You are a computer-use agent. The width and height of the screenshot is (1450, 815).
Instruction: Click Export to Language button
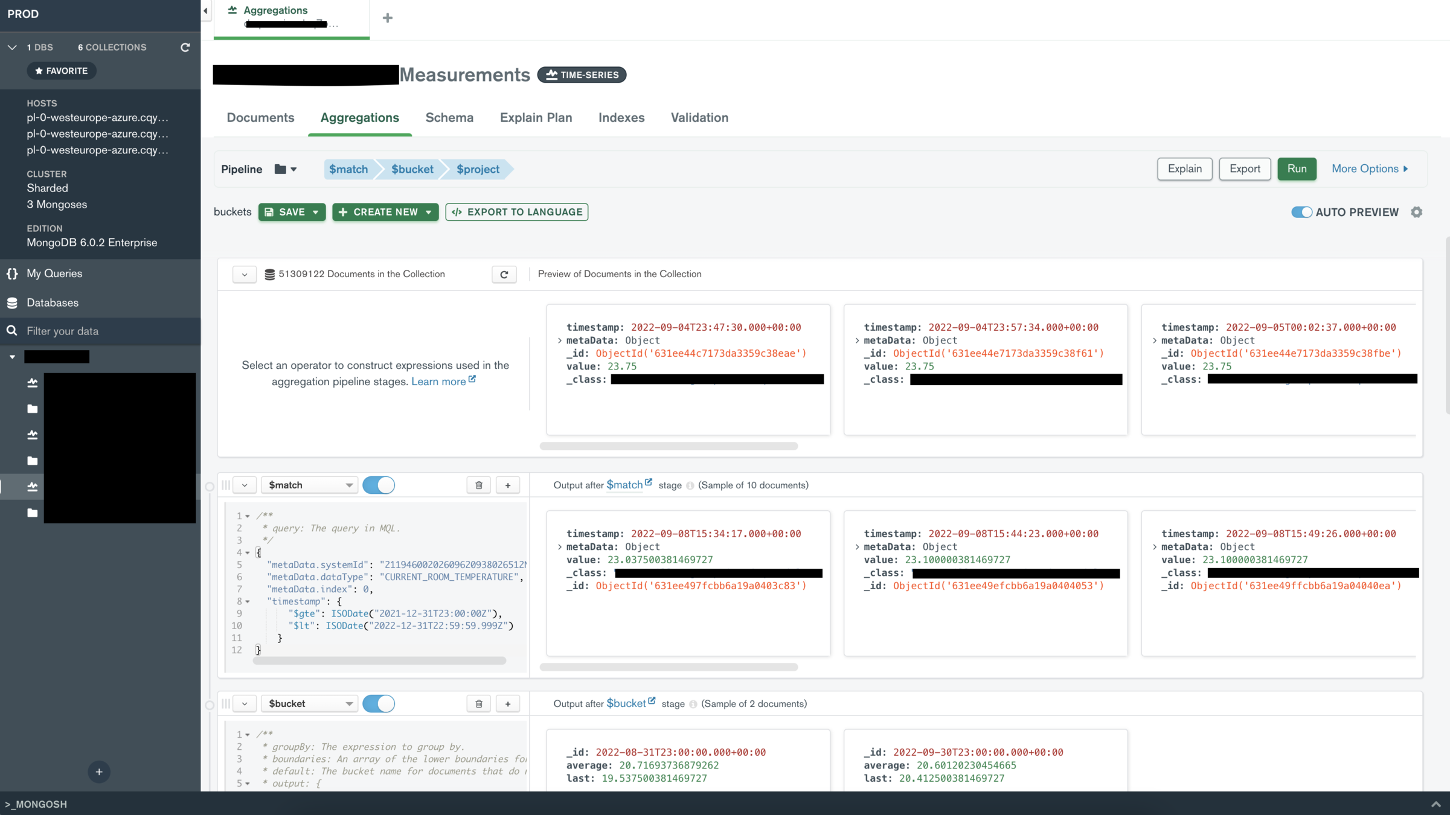pos(517,212)
